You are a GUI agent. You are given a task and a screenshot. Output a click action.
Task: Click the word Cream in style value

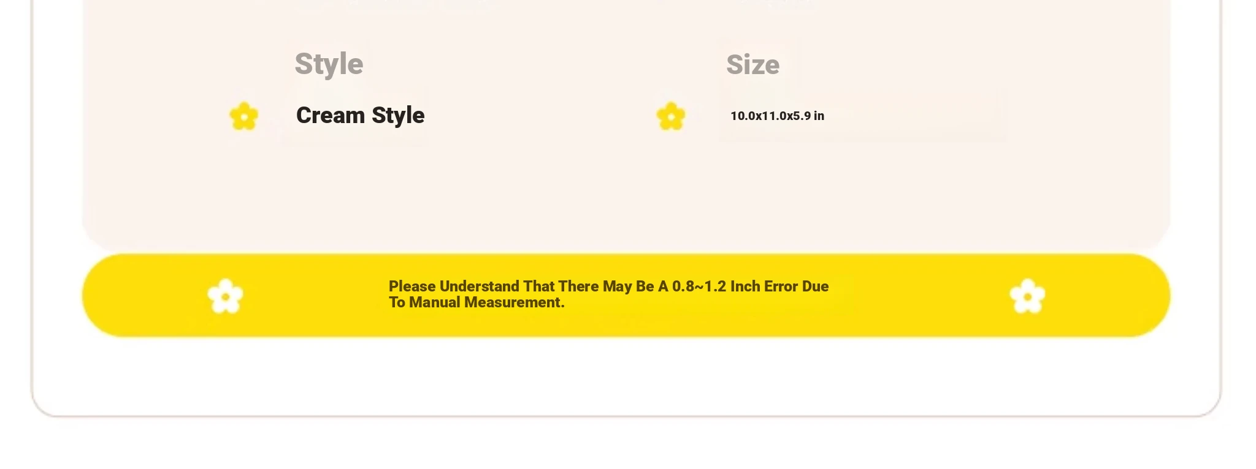[x=331, y=115]
